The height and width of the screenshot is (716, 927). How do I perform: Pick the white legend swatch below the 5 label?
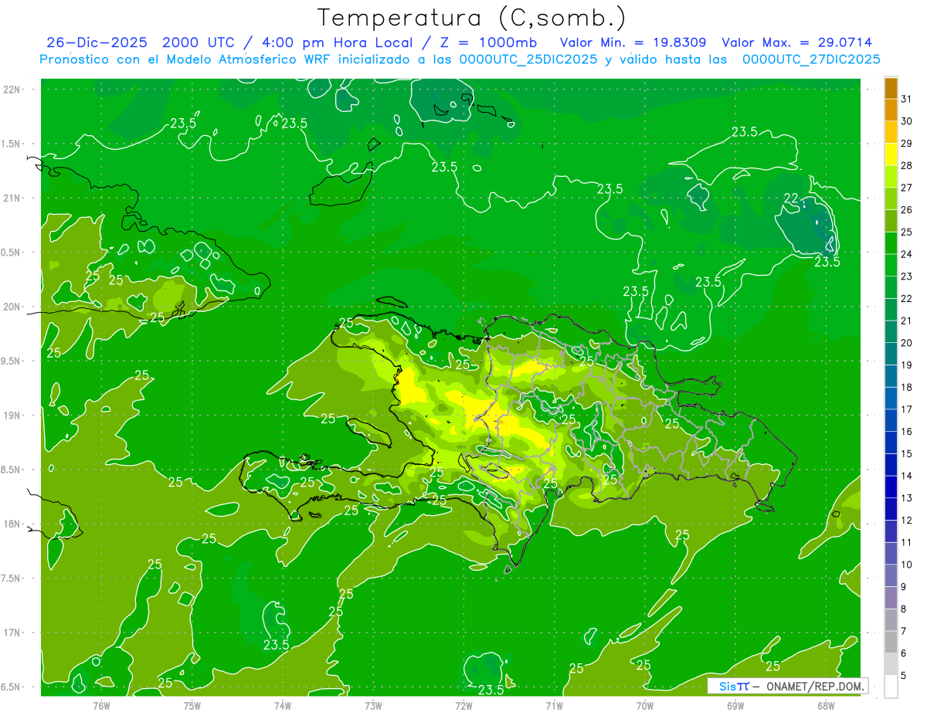[x=891, y=687]
